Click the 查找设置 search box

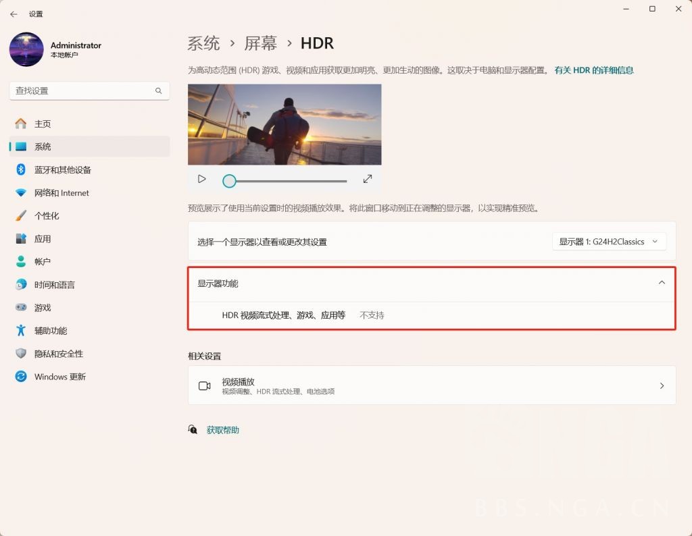click(x=89, y=90)
